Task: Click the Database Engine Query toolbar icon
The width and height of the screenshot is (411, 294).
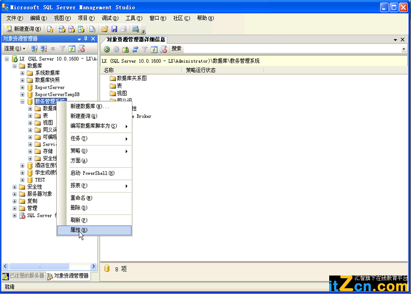Action: pyautogui.click(x=50, y=29)
